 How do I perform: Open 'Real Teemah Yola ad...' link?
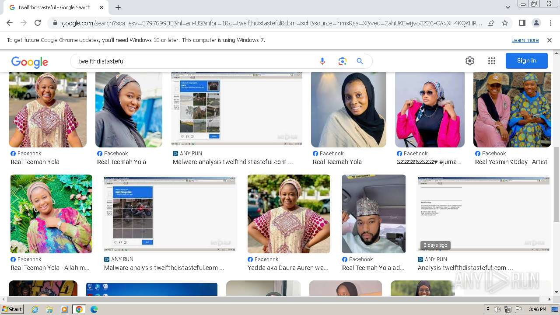pyautogui.click(x=373, y=268)
